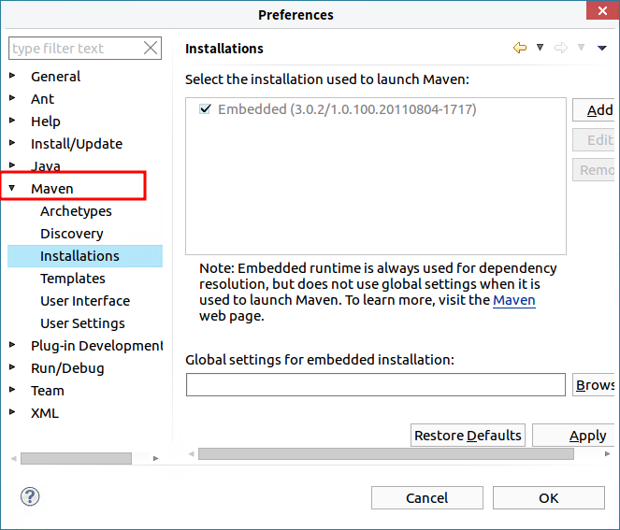
Task: Expand the Plug-in Development node
Action: point(12,345)
